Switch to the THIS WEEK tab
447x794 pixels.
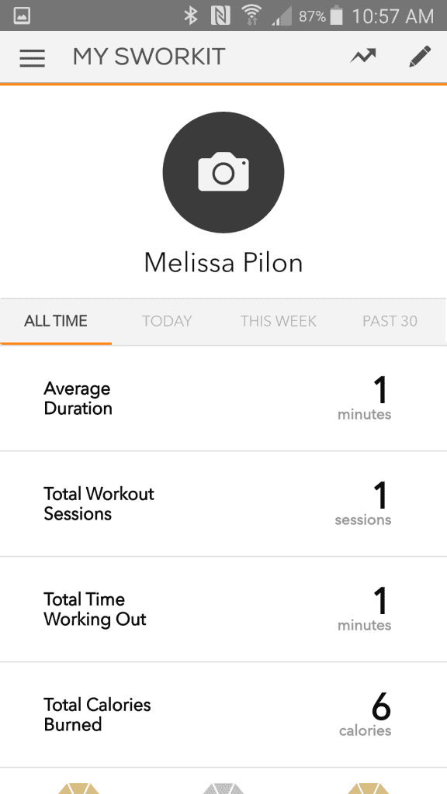tap(279, 321)
